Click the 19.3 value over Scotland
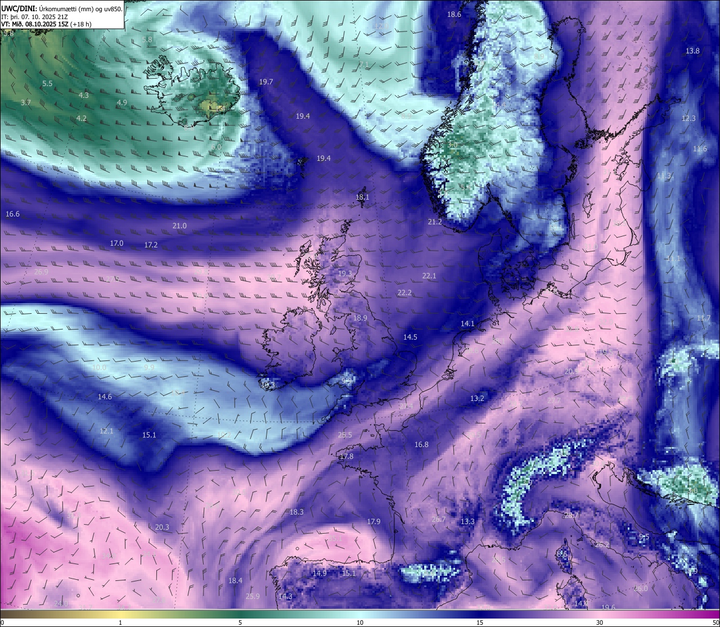 tap(345, 274)
